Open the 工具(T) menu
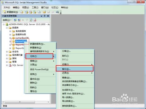 (35, 8)
